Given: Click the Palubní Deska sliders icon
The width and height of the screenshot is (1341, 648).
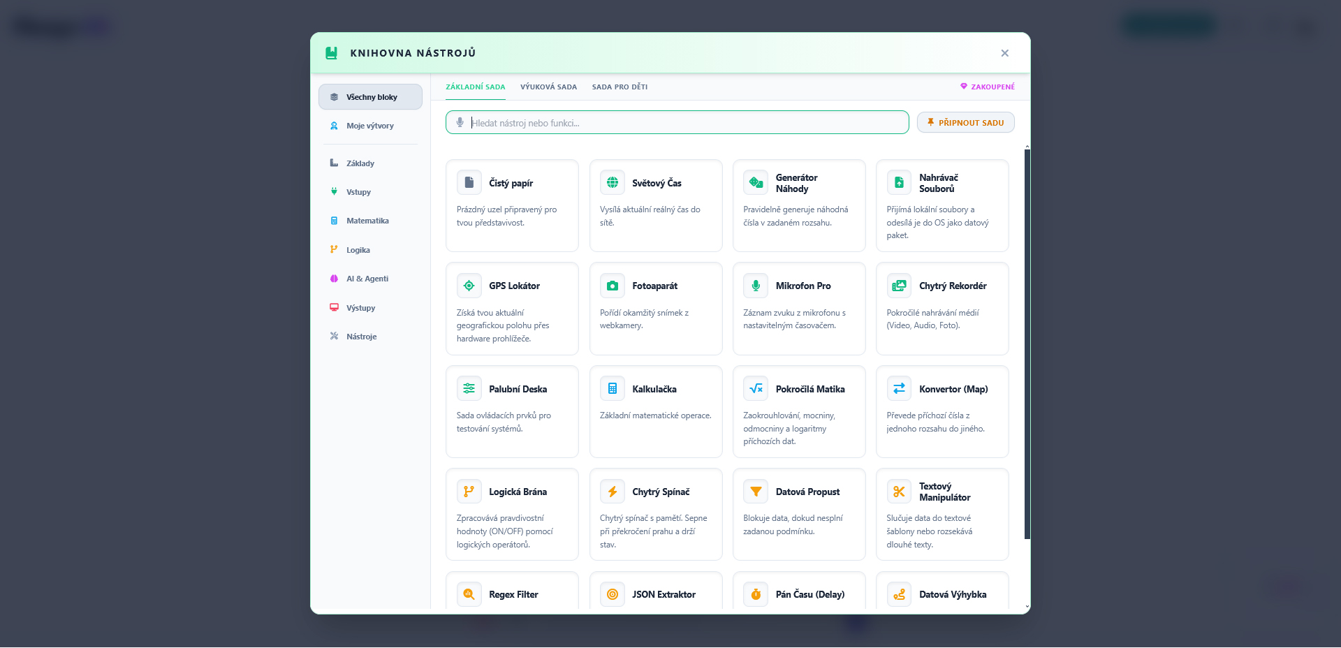Looking at the screenshot, I should (x=469, y=388).
